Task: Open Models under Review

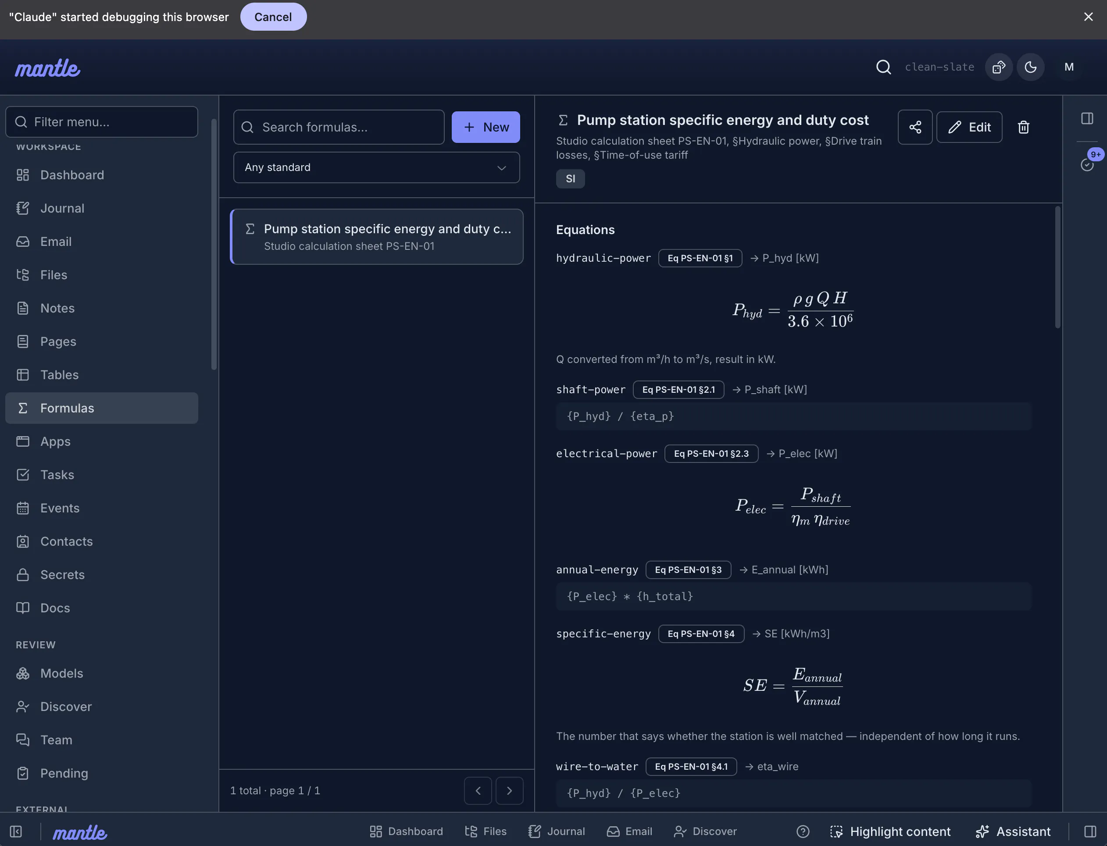Action: point(101,673)
